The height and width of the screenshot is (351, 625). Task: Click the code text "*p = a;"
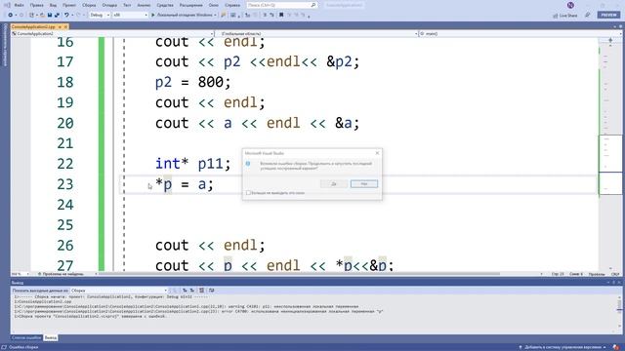pos(185,184)
